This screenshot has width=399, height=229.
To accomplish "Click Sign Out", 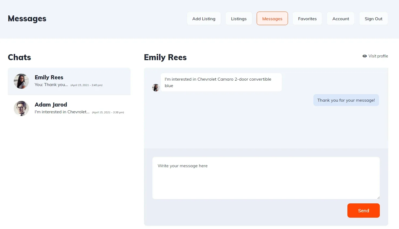I will 373,19.
